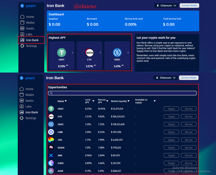Expand the ETH card chevron arrow
Image resolution: width=216 pixels, height=175 pixels.
click(x=100, y=52)
